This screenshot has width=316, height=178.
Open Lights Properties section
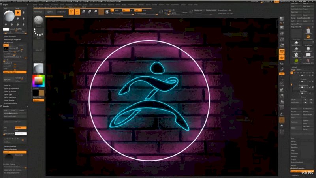click(10, 37)
